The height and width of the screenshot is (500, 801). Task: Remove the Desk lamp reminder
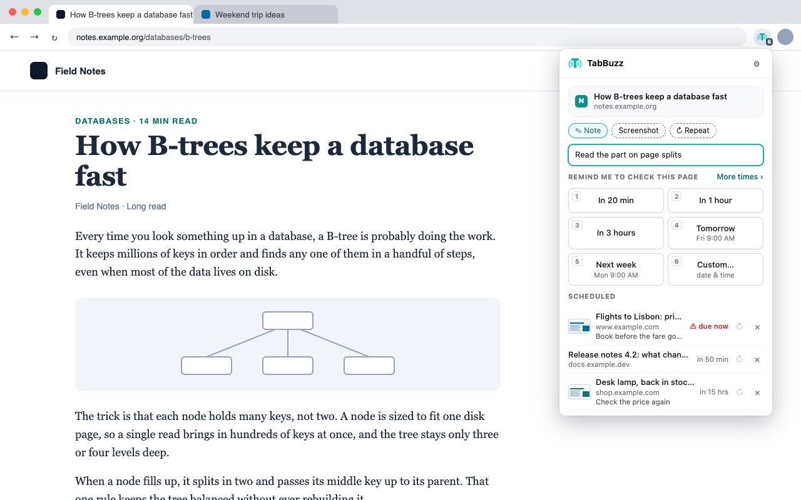pyautogui.click(x=757, y=392)
